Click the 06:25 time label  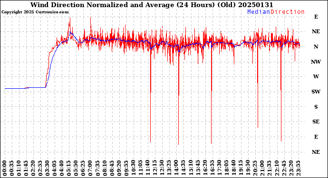[x=84, y=169]
